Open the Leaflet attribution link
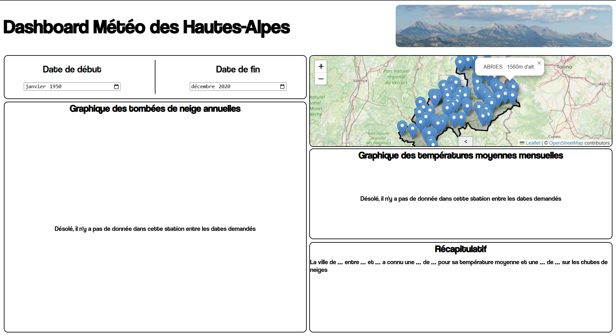This screenshot has height=336, width=616. pyautogui.click(x=533, y=143)
